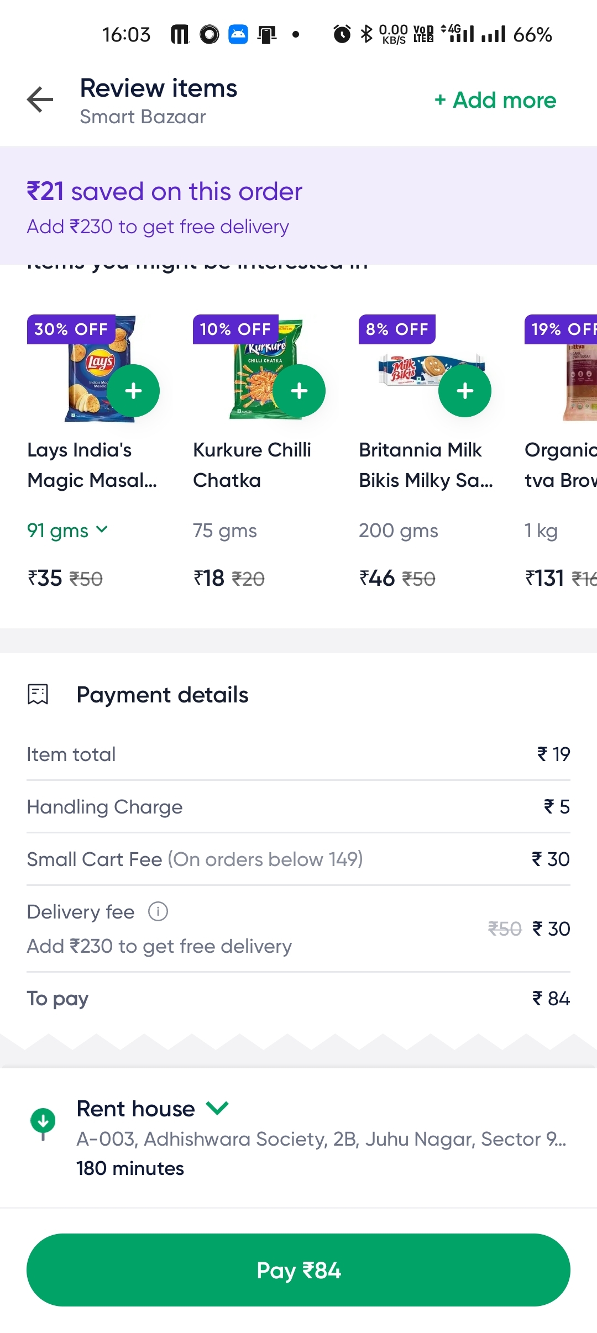Add Britannia Milk Bikis with plus icon

click(x=465, y=391)
